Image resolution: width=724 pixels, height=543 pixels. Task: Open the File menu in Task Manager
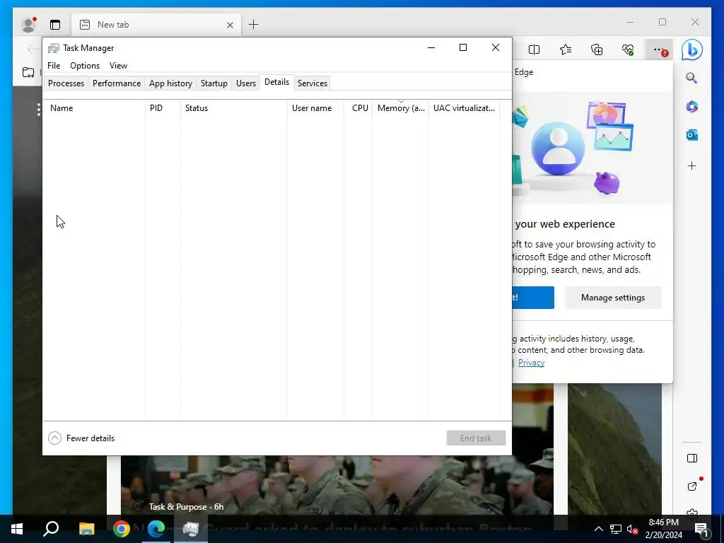point(54,66)
